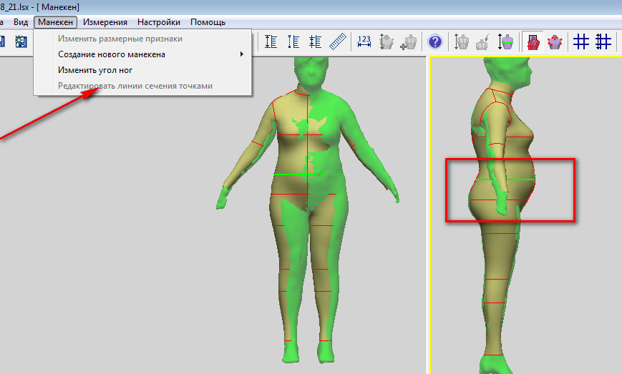Viewport: 622px width, 374px height.
Task: Open the Настройки menu
Action: tap(159, 22)
